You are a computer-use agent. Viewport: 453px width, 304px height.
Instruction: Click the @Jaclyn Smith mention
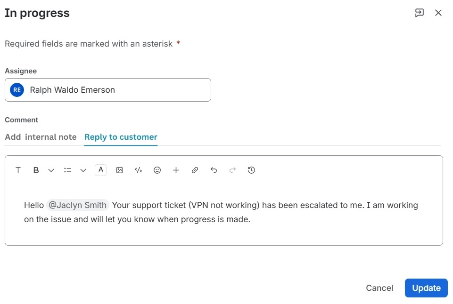pyautogui.click(x=77, y=205)
